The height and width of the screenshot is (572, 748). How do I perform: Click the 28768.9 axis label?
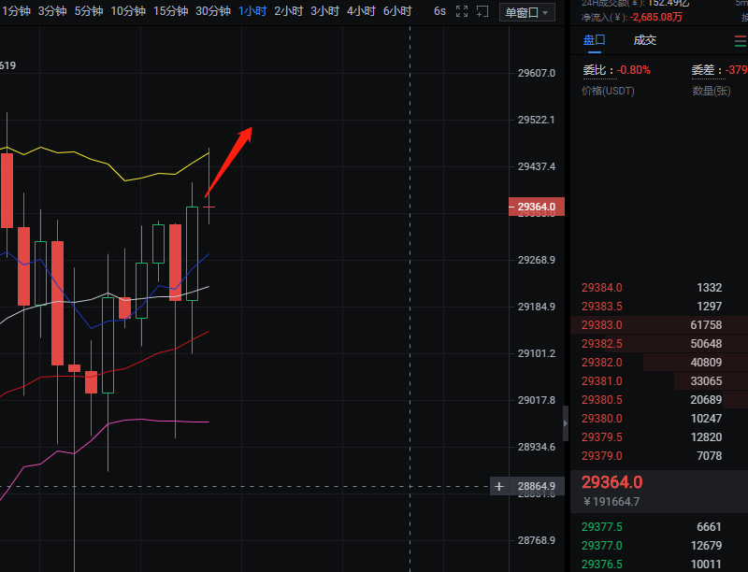coord(537,540)
